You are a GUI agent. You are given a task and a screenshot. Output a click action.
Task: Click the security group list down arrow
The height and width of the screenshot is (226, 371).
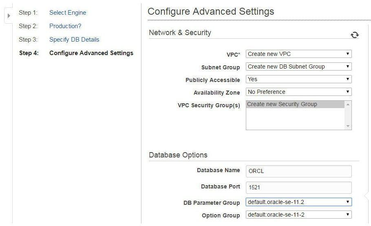tap(348, 126)
